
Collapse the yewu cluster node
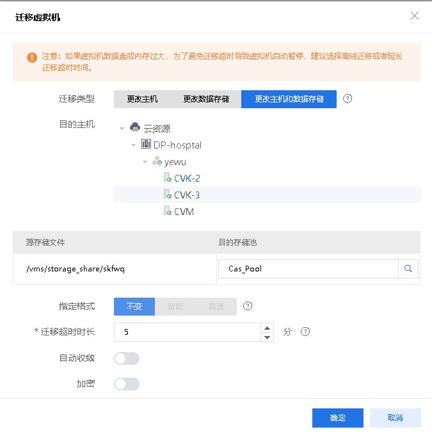(x=145, y=162)
